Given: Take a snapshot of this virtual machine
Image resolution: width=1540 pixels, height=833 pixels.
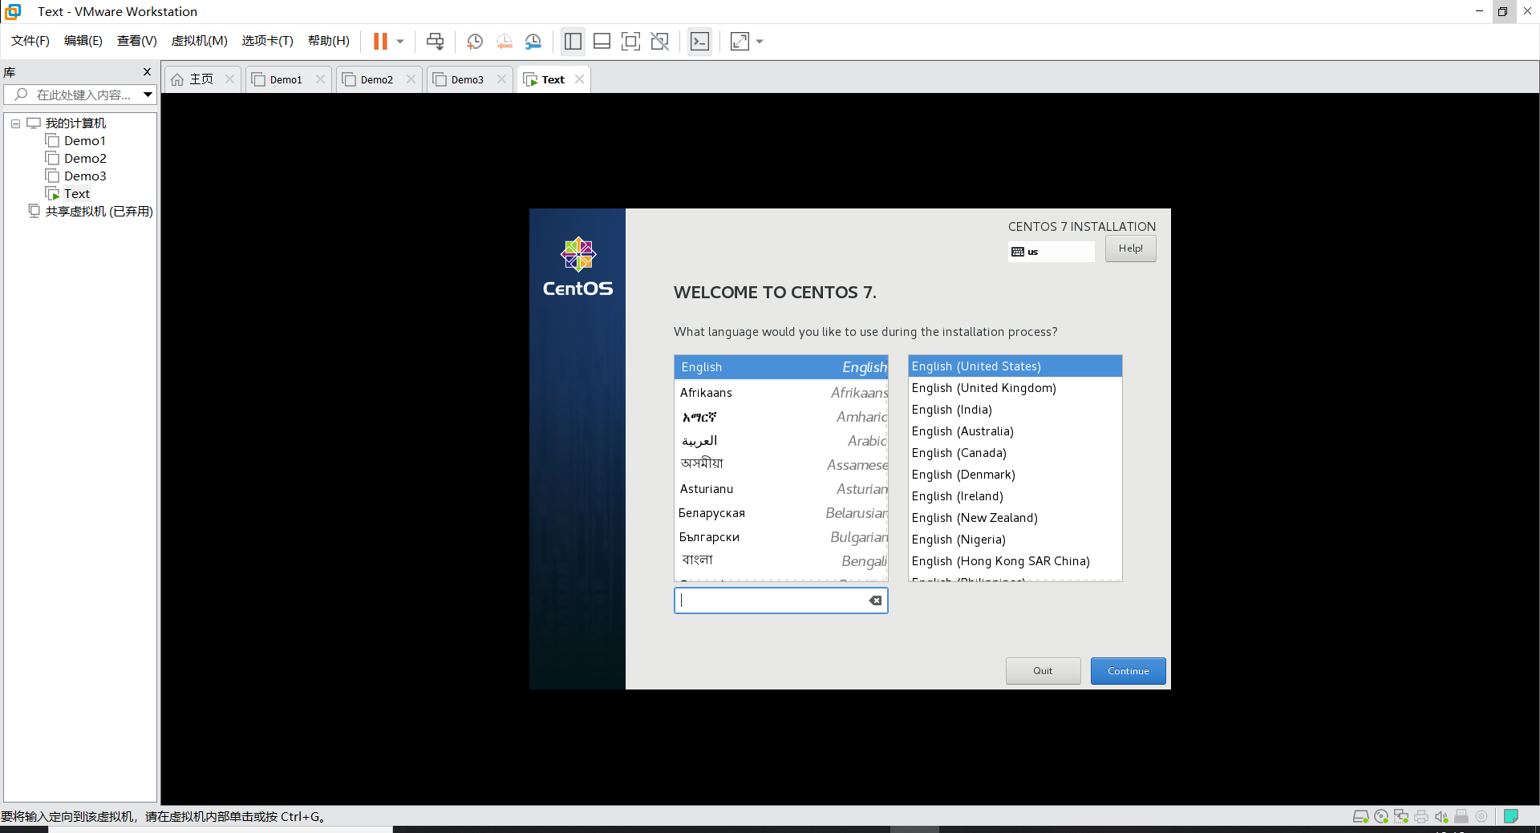Looking at the screenshot, I should [475, 42].
